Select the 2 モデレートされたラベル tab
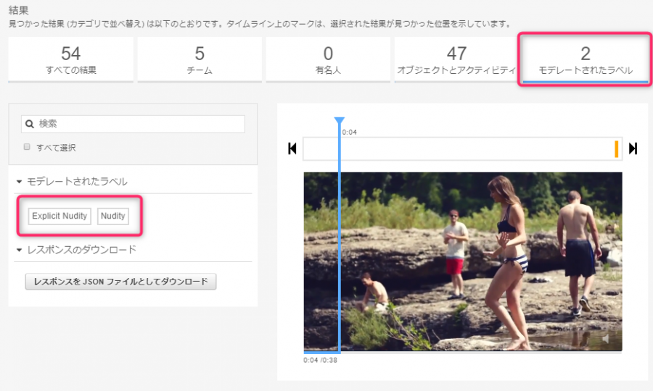653x391 pixels. (585, 59)
